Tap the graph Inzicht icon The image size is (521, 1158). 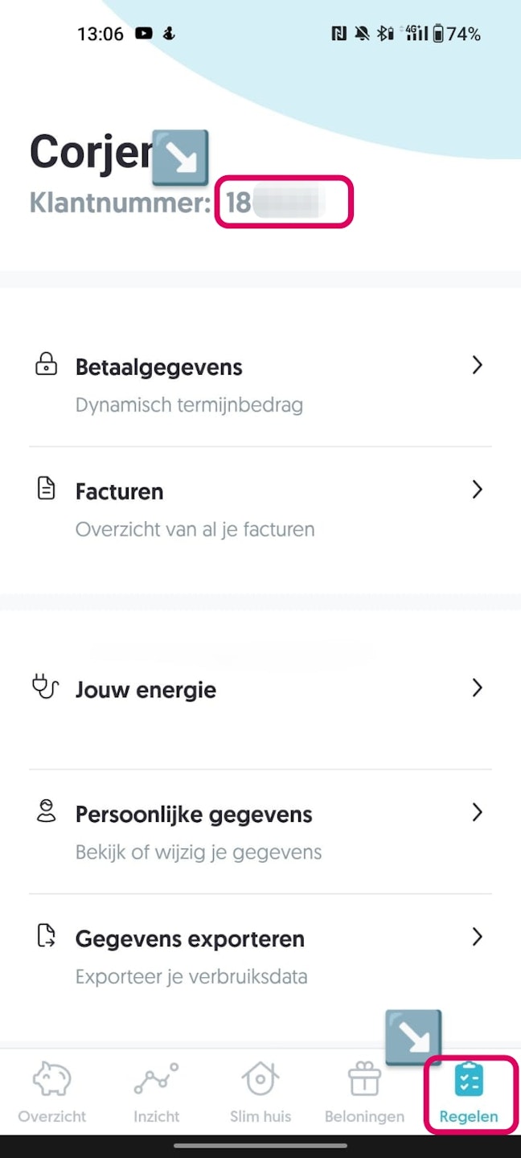[156, 1079]
